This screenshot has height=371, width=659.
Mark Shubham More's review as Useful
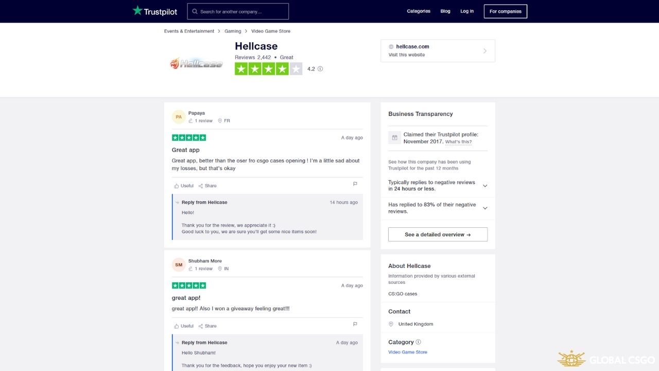coord(184,326)
